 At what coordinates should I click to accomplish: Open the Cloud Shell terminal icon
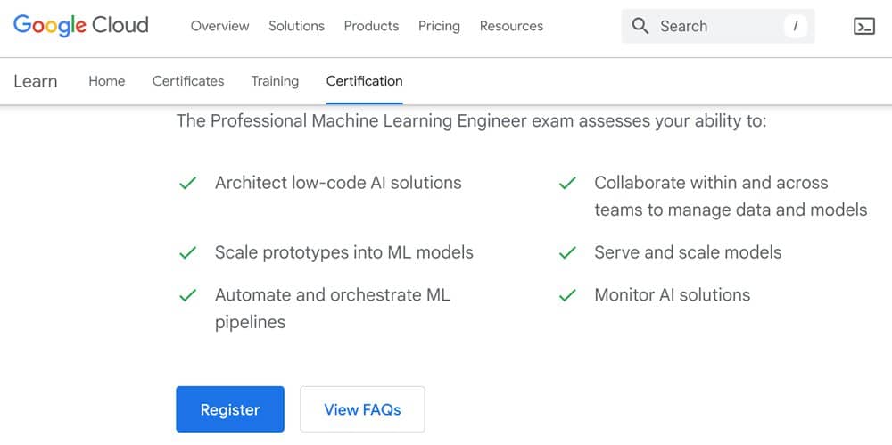pyautogui.click(x=864, y=26)
